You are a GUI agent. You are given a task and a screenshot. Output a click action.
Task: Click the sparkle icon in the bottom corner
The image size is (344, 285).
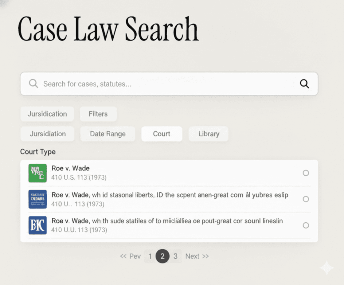(327, 267)
